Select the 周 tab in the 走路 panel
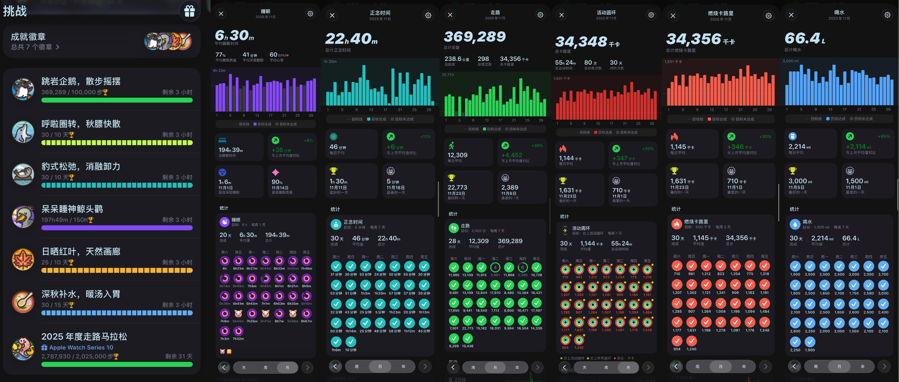The width and height of the screenshot is (899, 382). pos(473,366)
